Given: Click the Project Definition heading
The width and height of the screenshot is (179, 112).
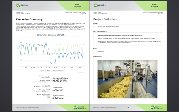Looking at the screenshot, I should coord(105,19).
